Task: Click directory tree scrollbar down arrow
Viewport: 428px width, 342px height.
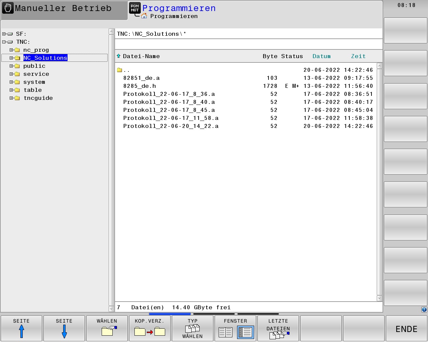Action: pos(111,309)
